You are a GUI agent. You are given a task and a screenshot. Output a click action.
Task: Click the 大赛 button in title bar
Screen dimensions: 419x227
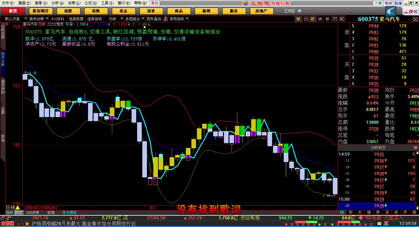(378, 3)
